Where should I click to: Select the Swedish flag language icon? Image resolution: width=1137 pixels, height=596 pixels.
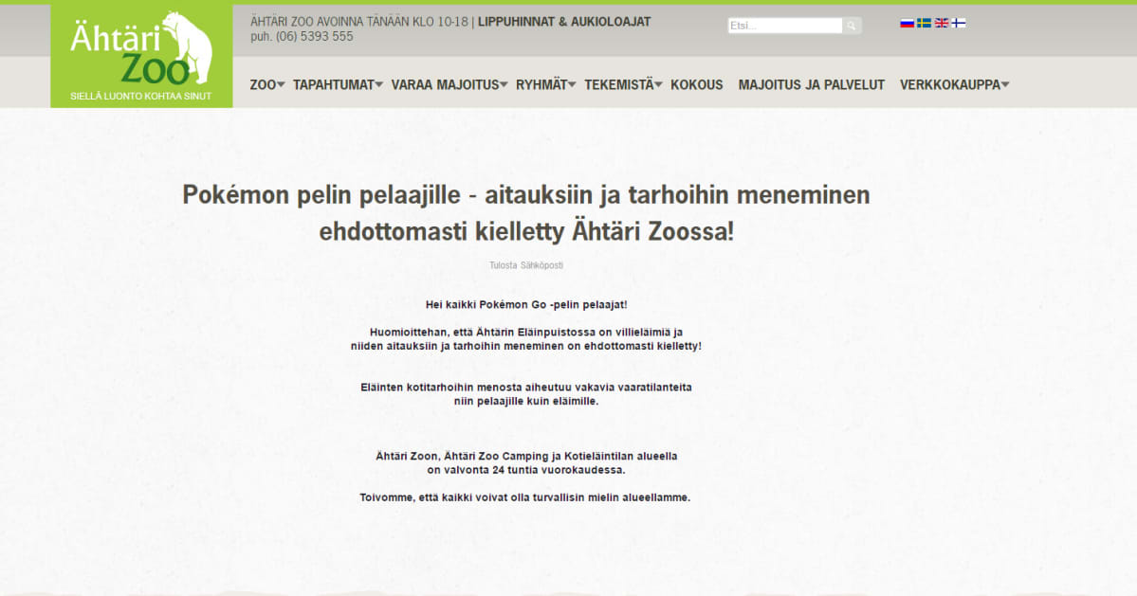(924, 23)
